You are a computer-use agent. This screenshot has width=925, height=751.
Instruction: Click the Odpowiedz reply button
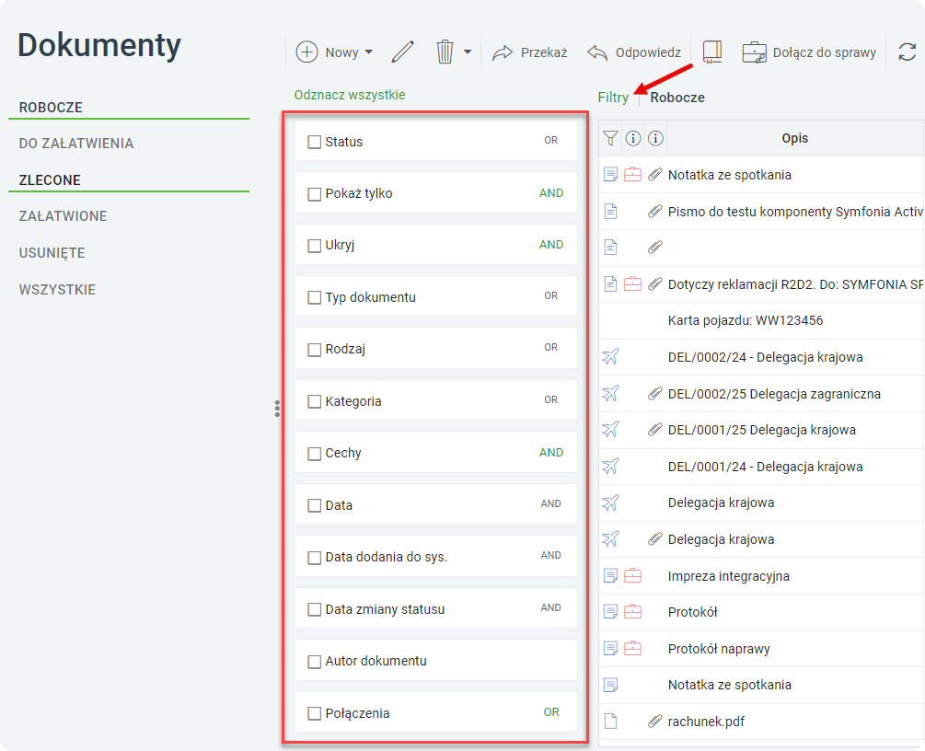click(x=634, y=52)
